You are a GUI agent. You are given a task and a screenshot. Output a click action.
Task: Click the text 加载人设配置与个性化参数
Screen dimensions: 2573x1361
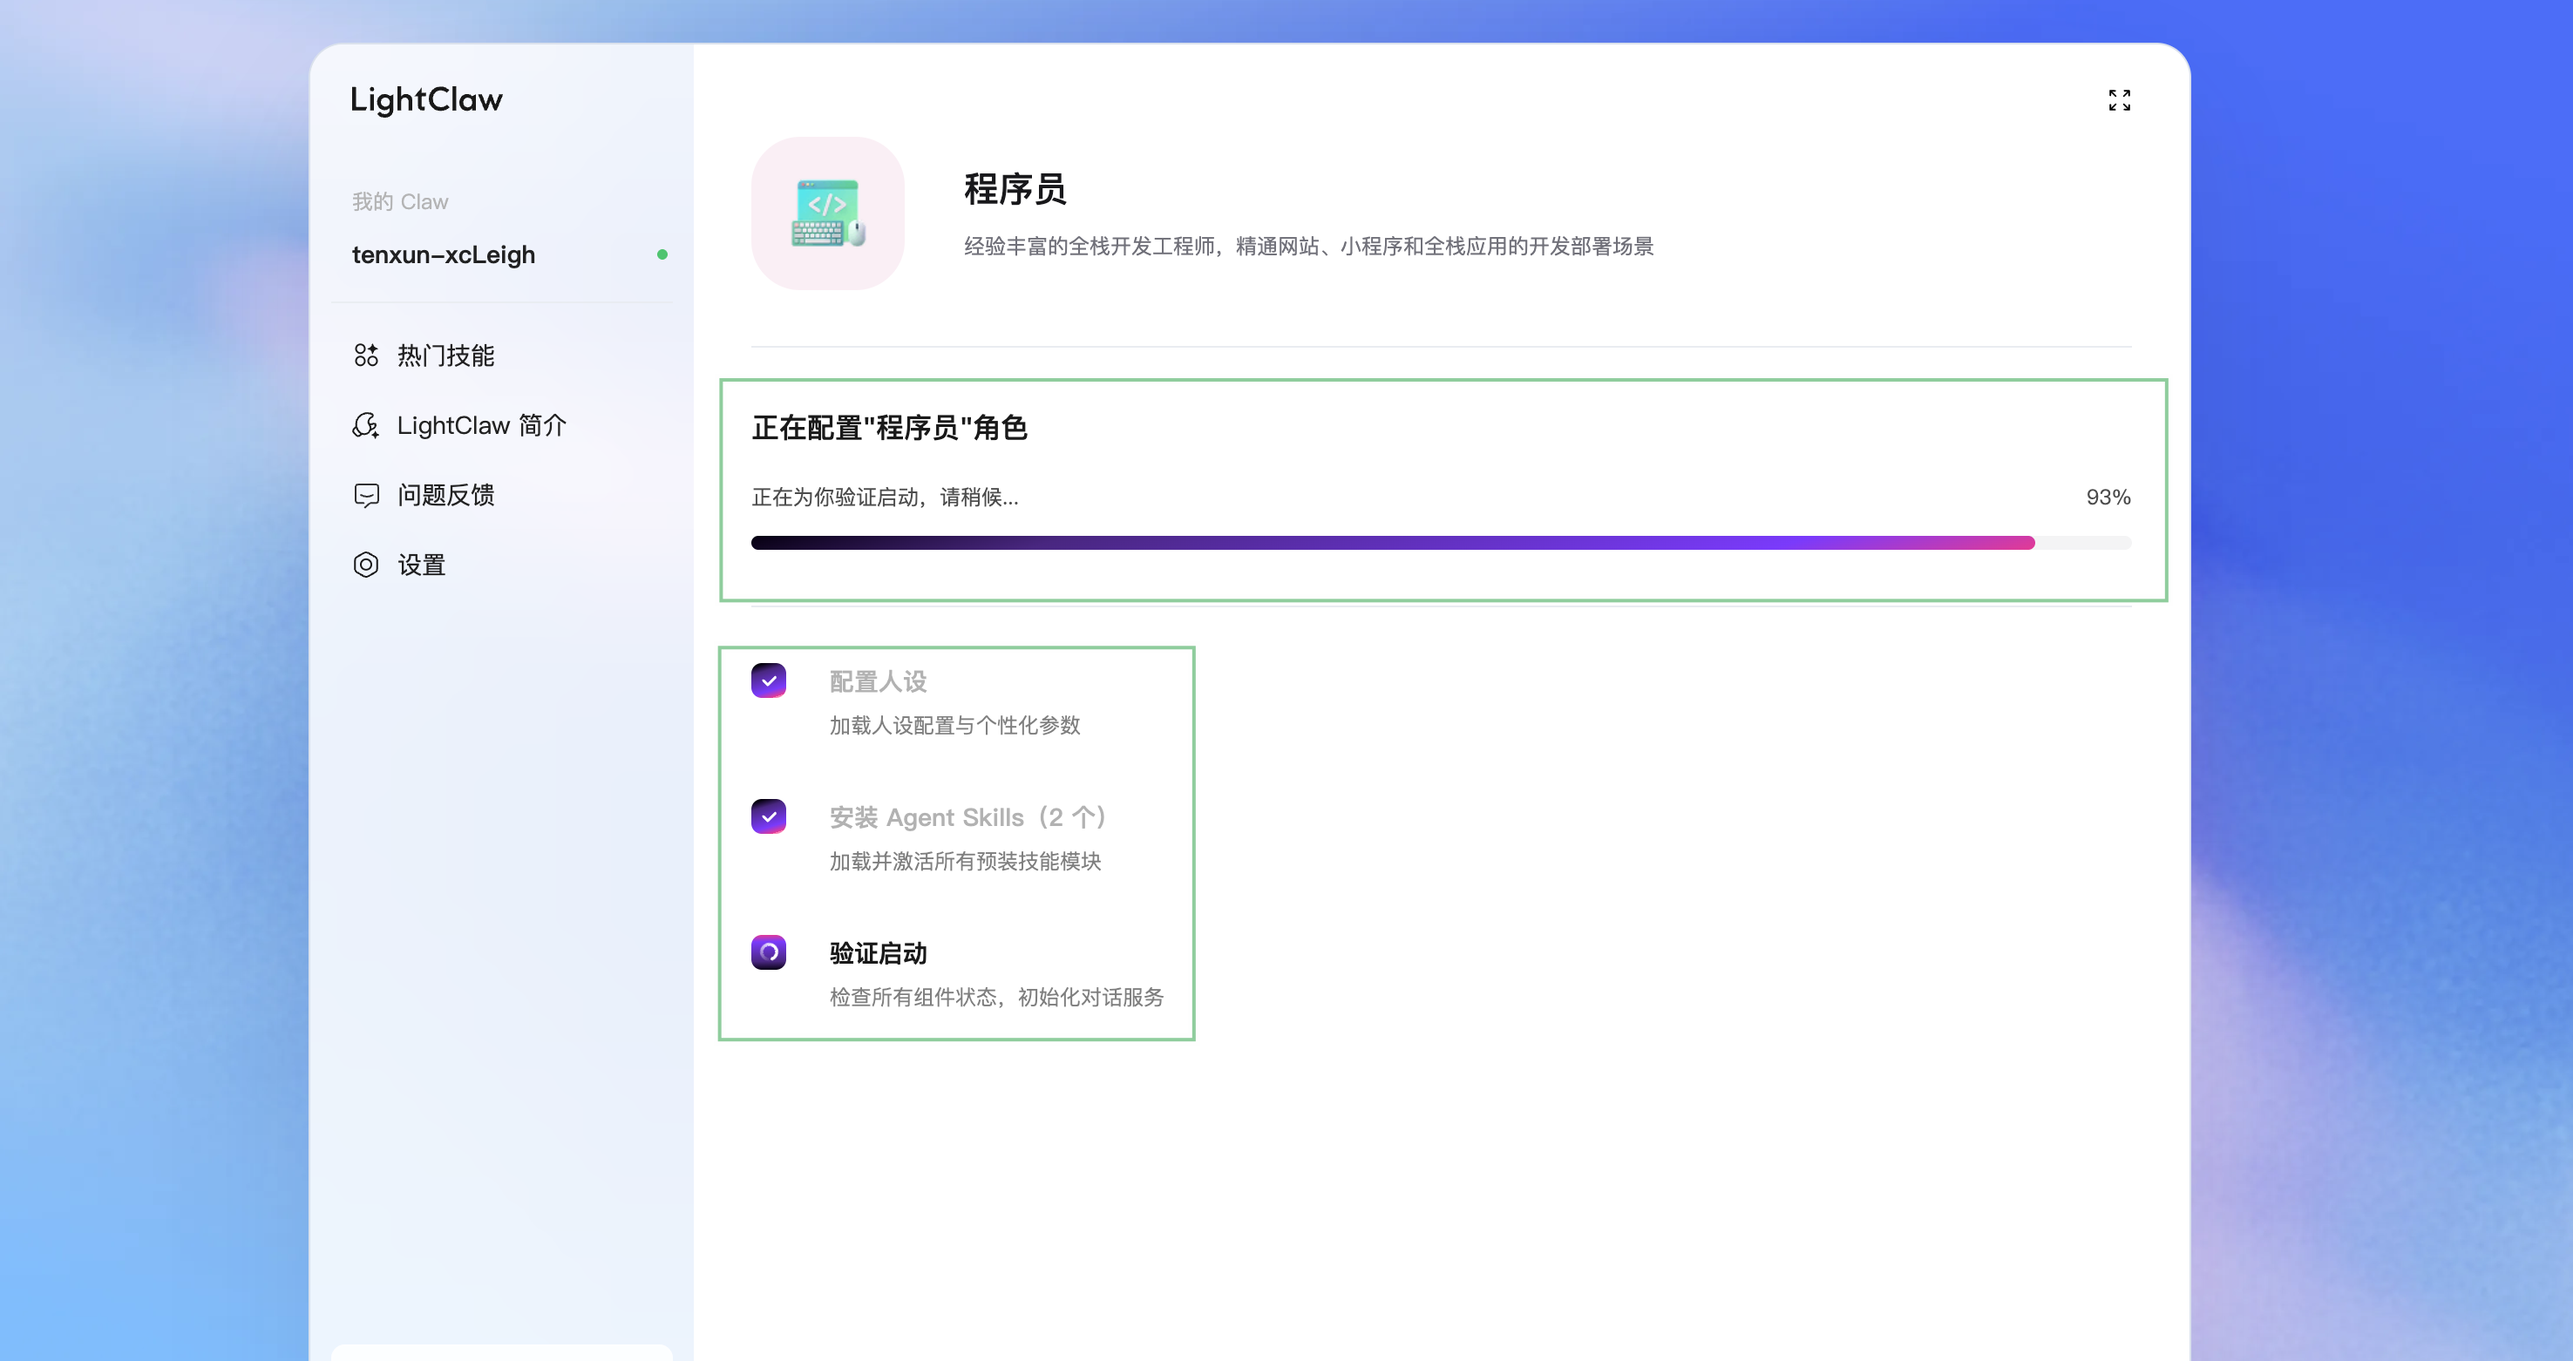coord(955,725)
